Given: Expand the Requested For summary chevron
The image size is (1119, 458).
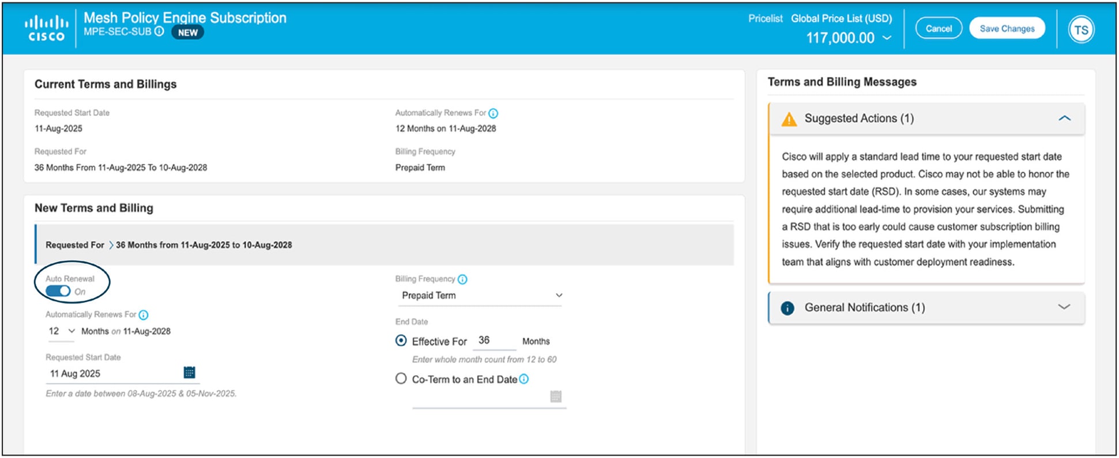Looking at the screenshot, I should pos(111,245).
